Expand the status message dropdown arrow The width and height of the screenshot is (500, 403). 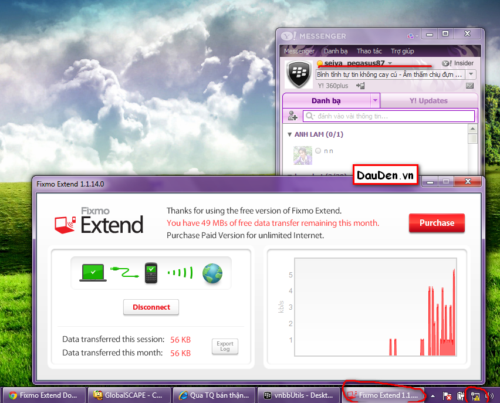click(x=471, y=74)
